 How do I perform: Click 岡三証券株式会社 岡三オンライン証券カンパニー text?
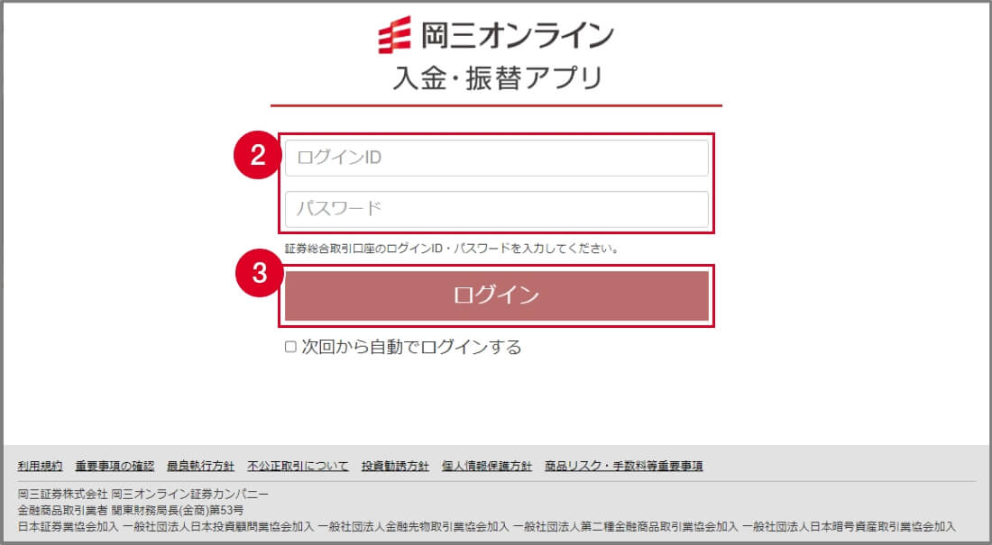143,494
